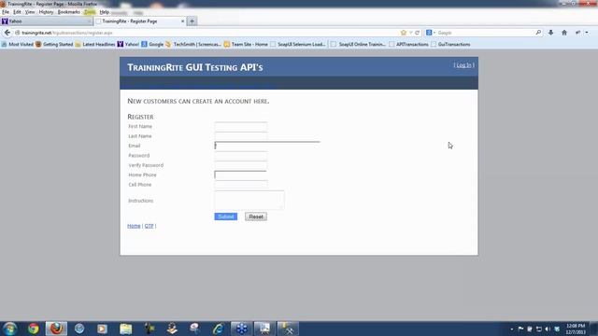Click the Log In link in page header
Viewport: 598px width, 336px height.
point(463,65)
